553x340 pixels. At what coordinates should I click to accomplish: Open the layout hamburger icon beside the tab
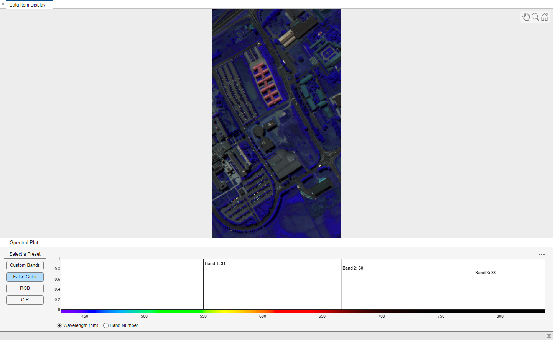point(3,4)
